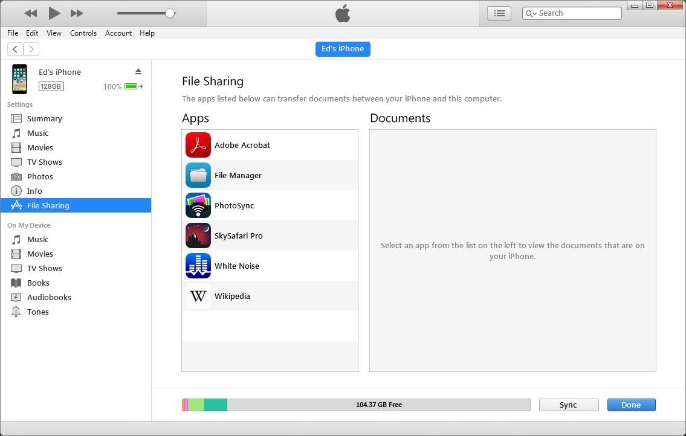This screenshot has height=436, width=686.
Task: Open the Up Next list view
Action: coord(499,13)
